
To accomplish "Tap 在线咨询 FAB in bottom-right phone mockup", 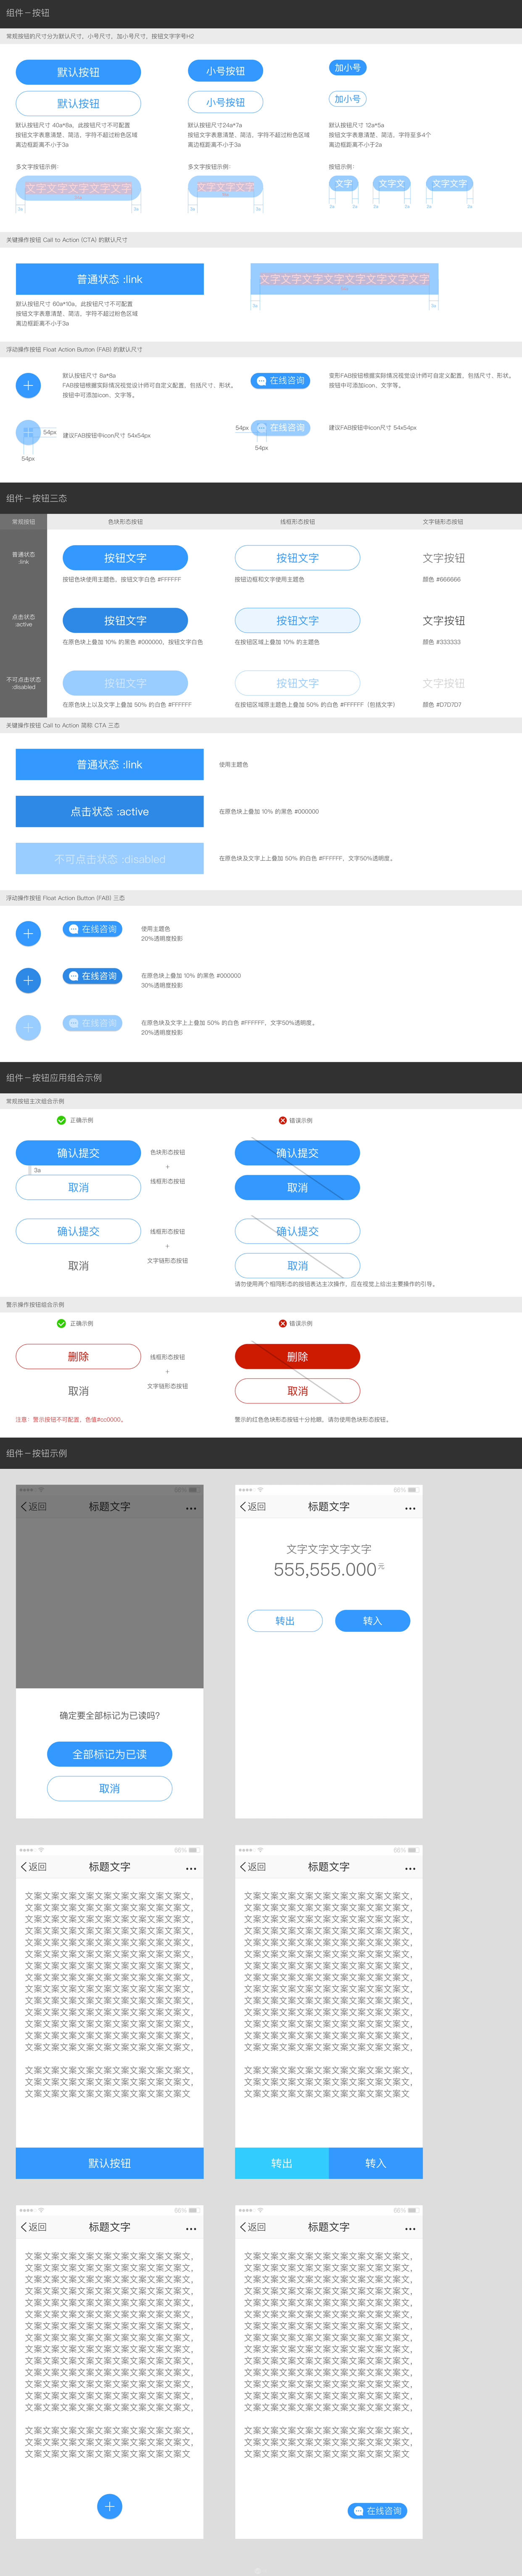I will (x=377, y=2511).
